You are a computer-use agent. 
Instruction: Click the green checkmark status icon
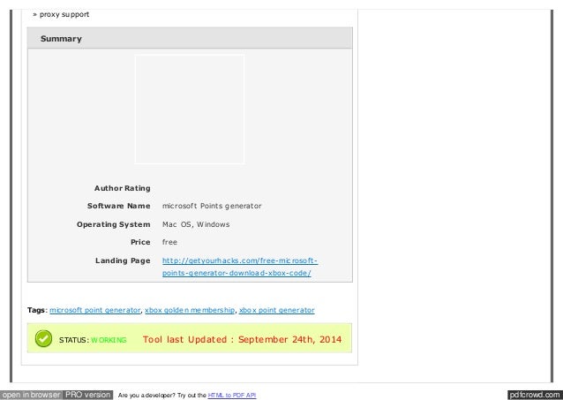[43, 338]
